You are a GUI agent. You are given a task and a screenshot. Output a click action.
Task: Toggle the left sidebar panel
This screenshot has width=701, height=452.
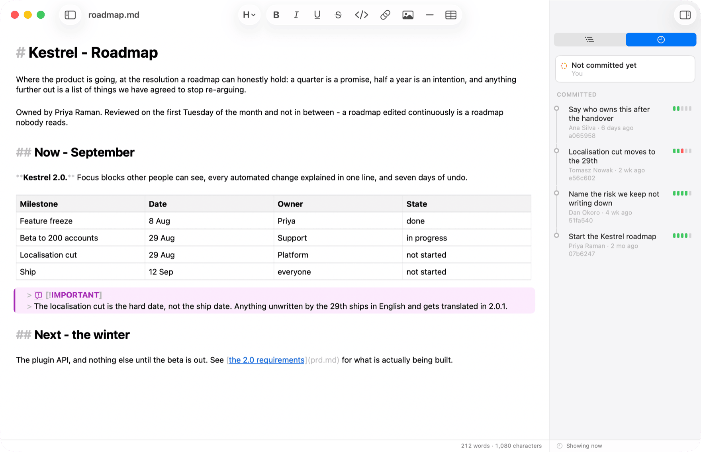70,15
